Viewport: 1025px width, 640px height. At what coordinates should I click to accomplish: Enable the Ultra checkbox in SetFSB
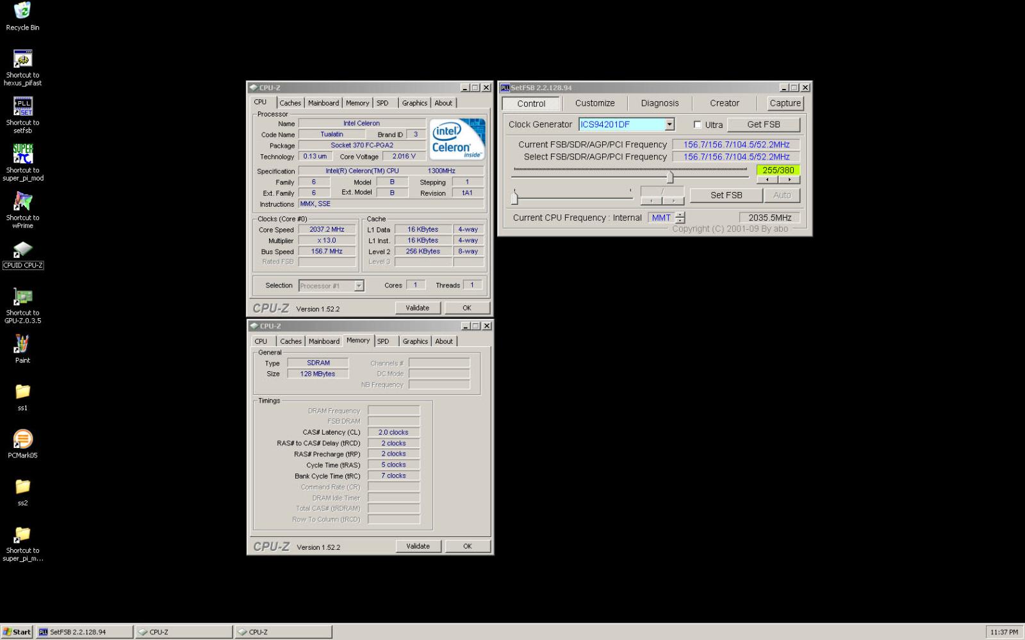click(x=698, y=125)
